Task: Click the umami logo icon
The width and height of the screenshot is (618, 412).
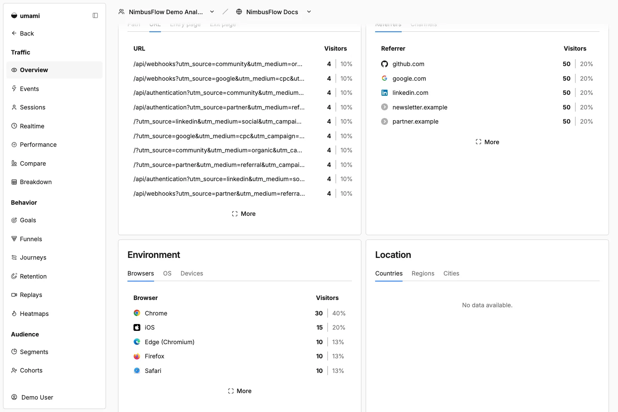Action: click(14, 16)
